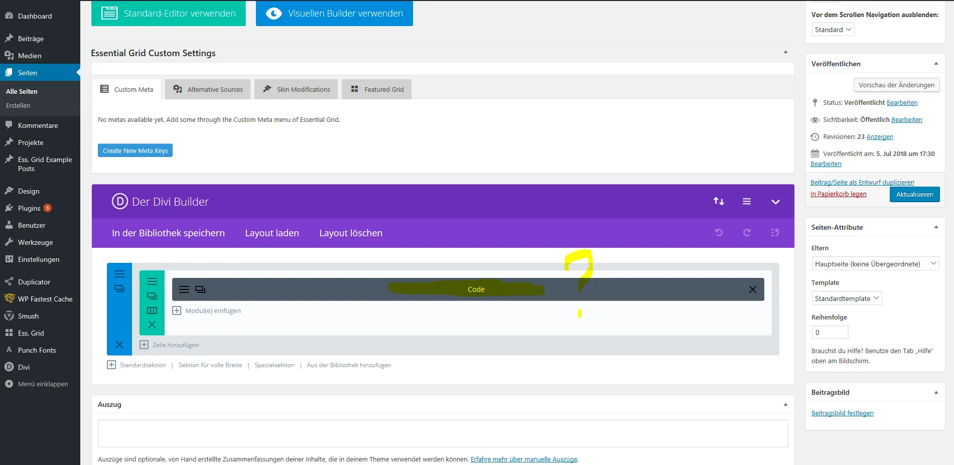The width and height of the screenshot is (954, 465).
Task: Edit Sichtbarkeit via Bearbeiten link
Action: tap(907, 119)
